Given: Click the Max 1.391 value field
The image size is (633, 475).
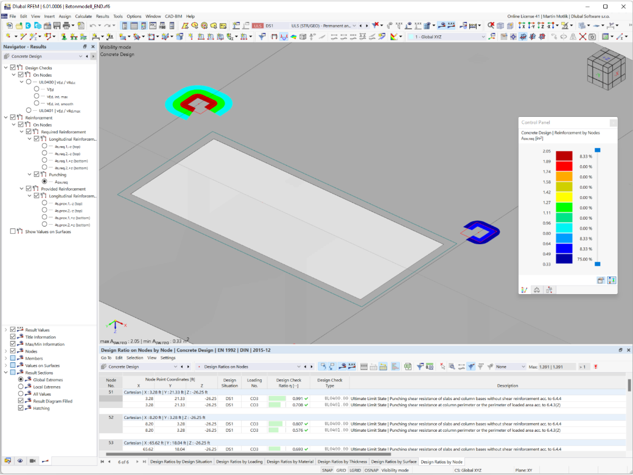Looking at the screenshot, I should coord(552,367).
